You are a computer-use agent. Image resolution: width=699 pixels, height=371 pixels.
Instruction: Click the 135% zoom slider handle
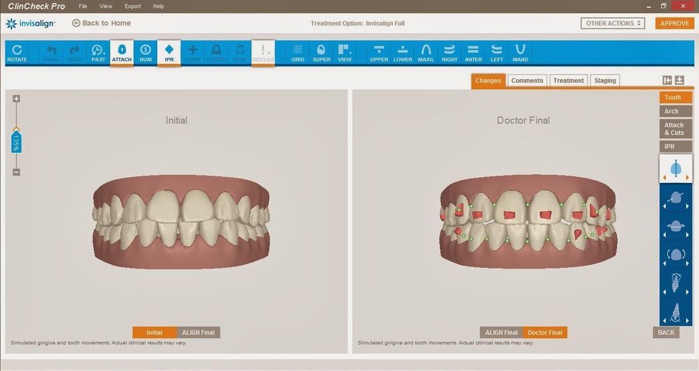coord(16,141)
